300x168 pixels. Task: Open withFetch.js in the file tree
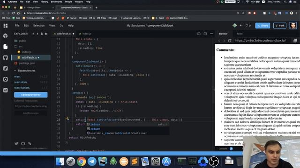pos(31,57)
